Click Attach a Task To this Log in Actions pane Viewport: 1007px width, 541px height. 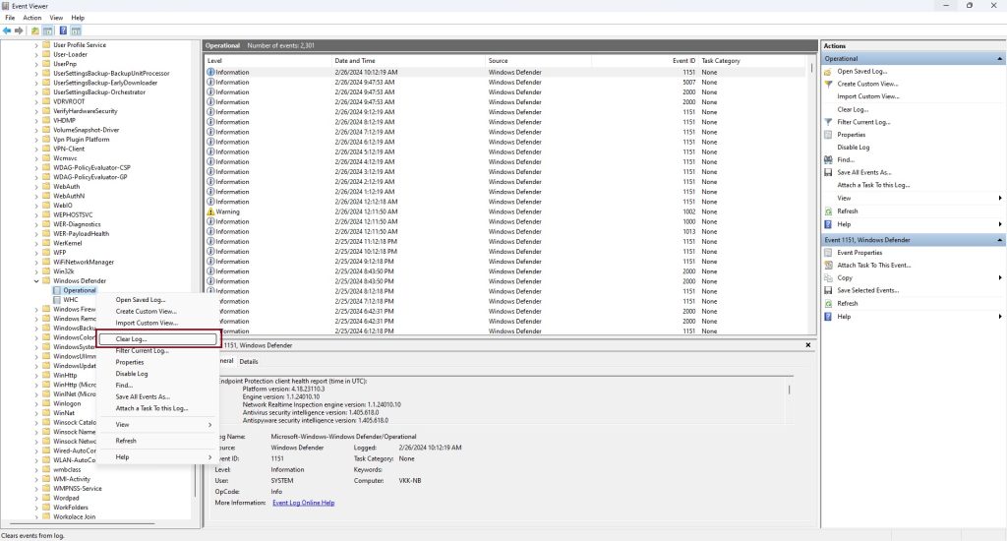pos(873,185)
